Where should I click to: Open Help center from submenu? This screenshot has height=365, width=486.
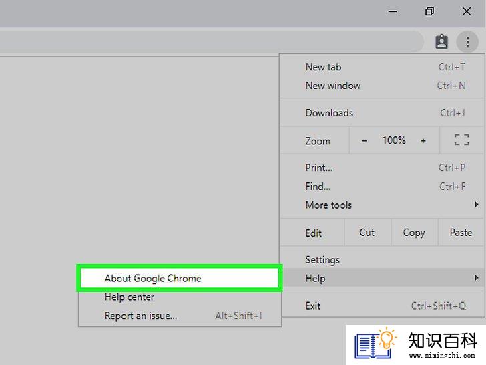pos(180,297)
